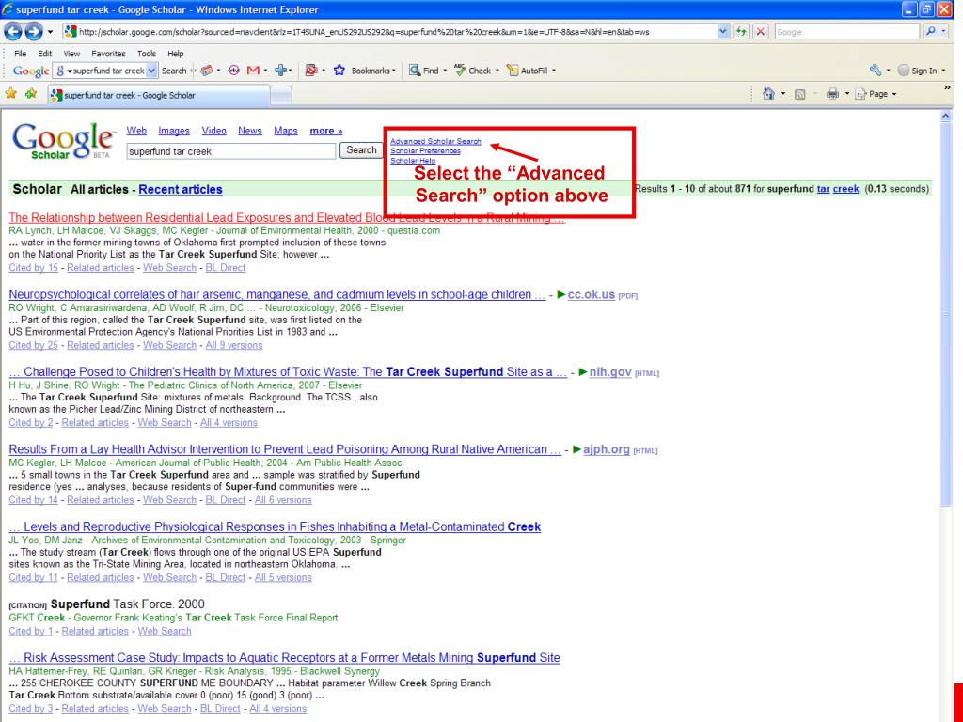
Task: Click the Google Scholar logo
Action: coord(63,141)
